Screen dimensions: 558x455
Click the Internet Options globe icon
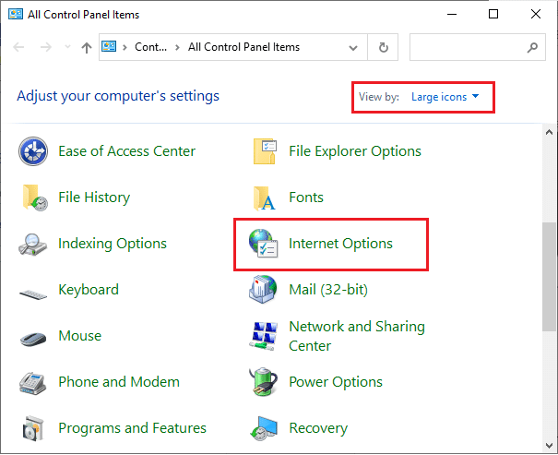(x=265, y=244)
